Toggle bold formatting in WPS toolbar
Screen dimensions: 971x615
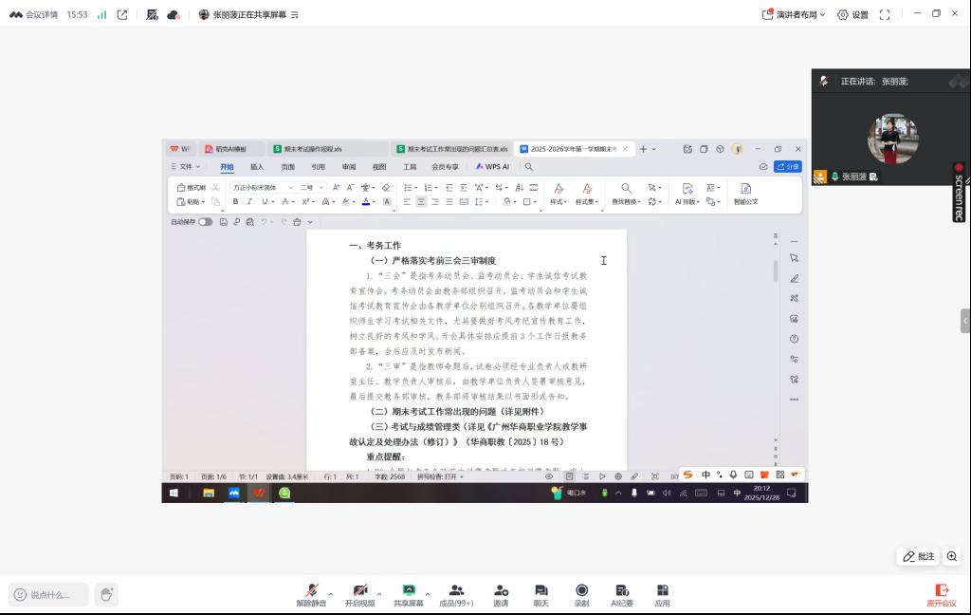[235, 201]
